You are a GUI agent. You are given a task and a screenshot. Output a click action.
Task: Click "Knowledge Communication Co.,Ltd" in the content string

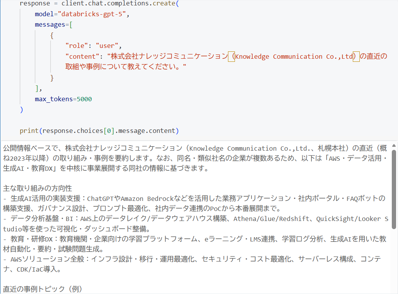tap(294, 56)
